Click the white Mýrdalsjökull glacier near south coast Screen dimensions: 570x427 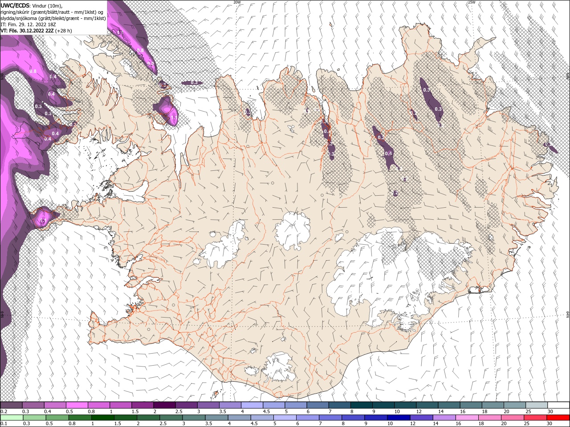pyautogui.click(x=279, y=367)
